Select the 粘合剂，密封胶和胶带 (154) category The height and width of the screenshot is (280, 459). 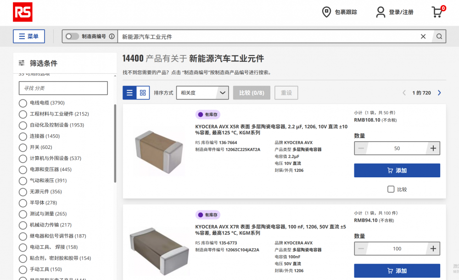[x=23, y=258]
